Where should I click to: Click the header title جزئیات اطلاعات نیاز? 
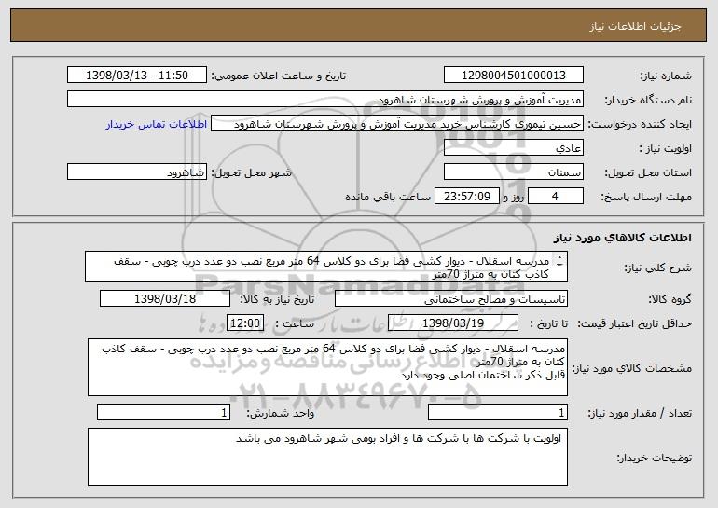tap(635, 26)
